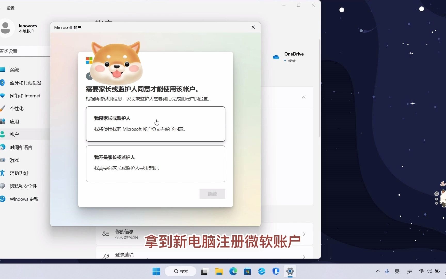Click the 继续 button
The image size is (446, 279).
tap(212, 194)
